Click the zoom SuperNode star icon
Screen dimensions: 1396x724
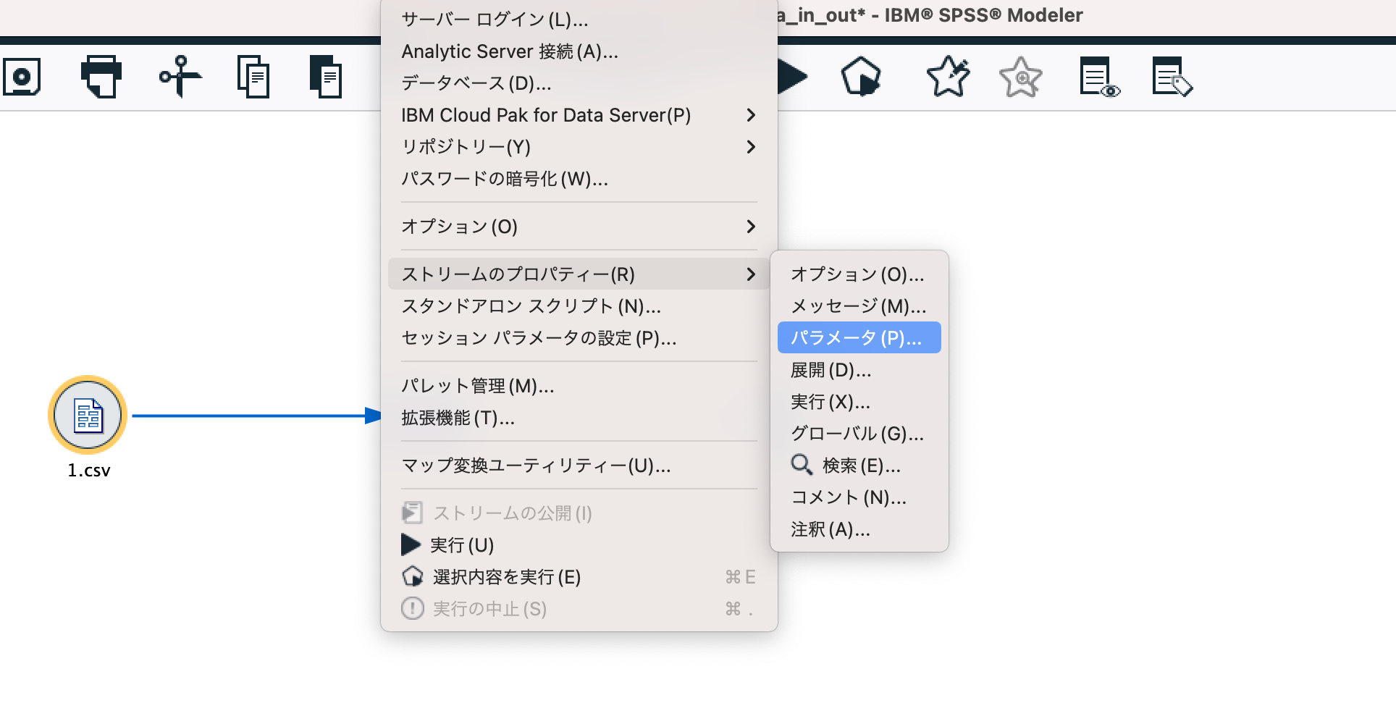(1021, 76)
